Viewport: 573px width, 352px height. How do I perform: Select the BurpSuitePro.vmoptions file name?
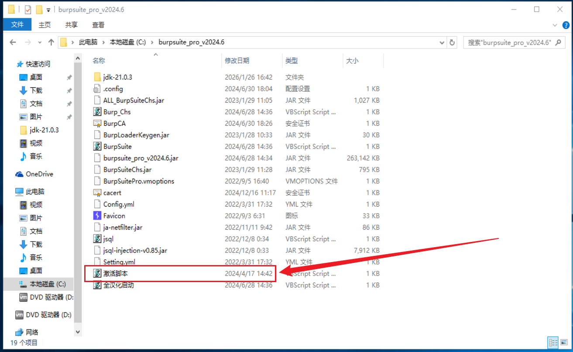(139, 181)
